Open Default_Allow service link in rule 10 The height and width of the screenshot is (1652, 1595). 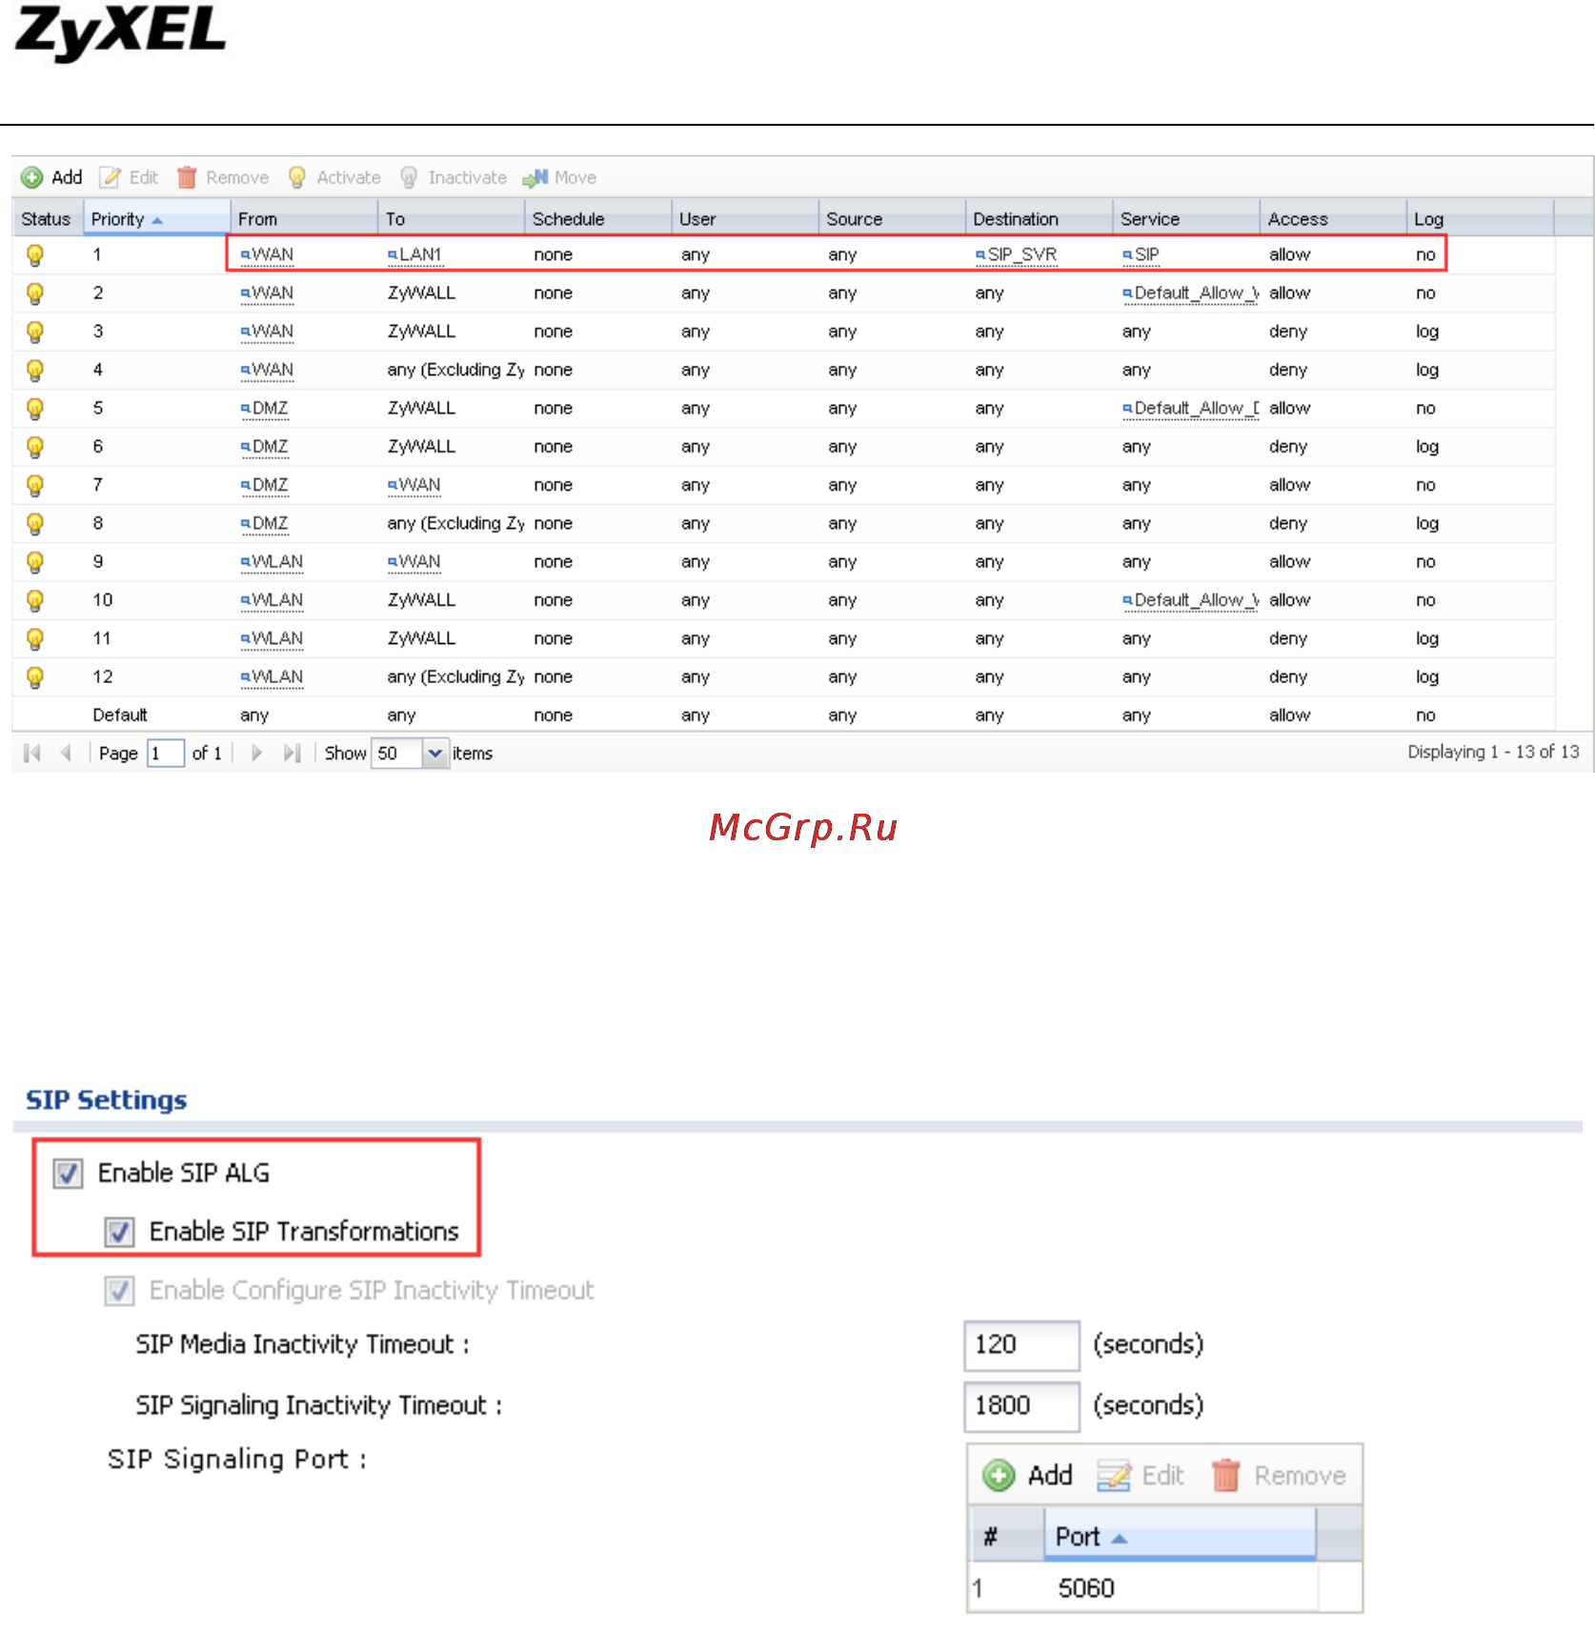coord(1191,600)
